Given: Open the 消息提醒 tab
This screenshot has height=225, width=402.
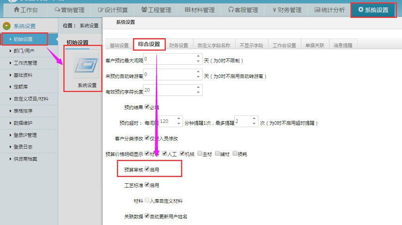Looking at the screenshot, I should (x=342, y=44).
